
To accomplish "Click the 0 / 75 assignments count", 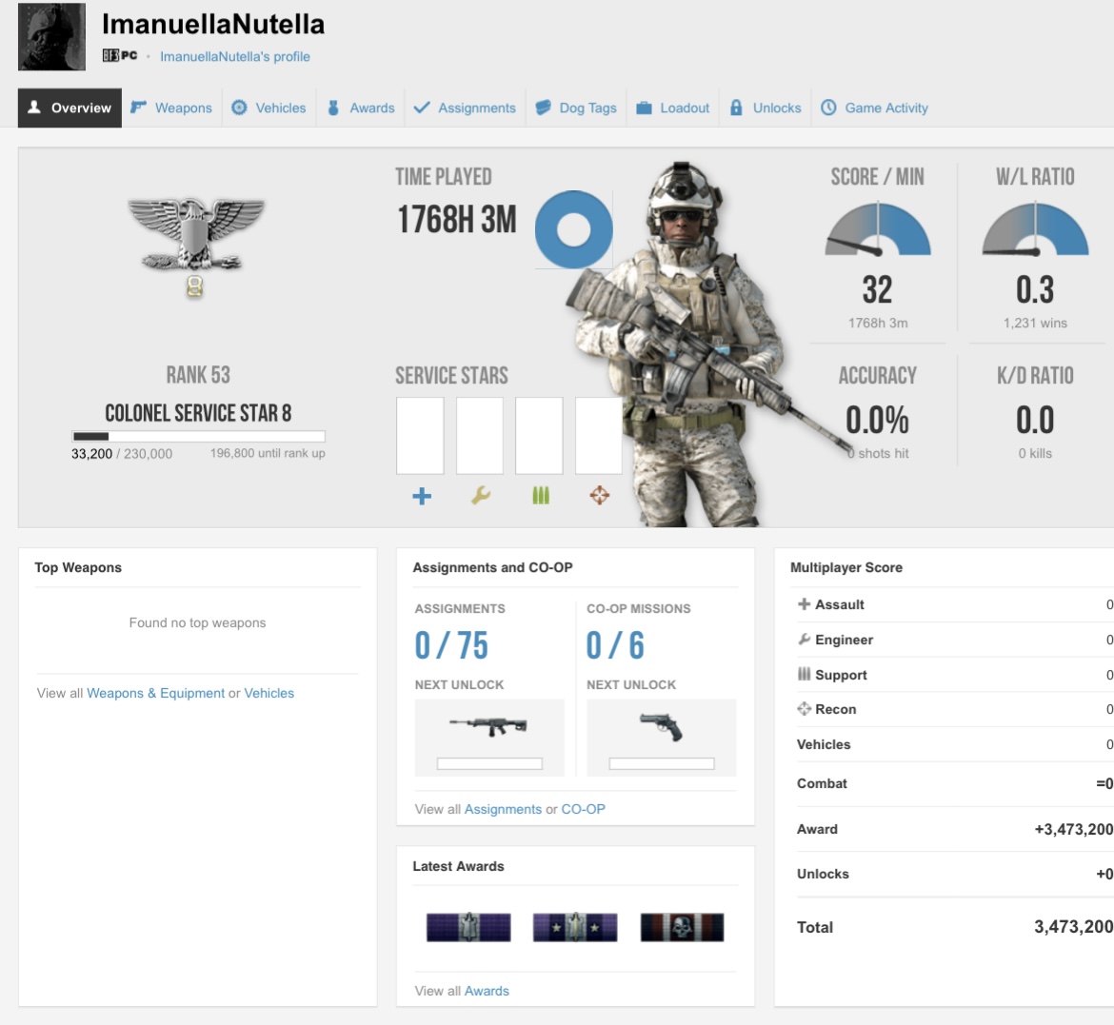I will point(452,645).
